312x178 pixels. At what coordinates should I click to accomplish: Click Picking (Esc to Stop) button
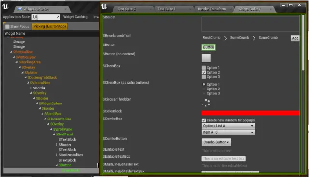click(x=50, y=26)
